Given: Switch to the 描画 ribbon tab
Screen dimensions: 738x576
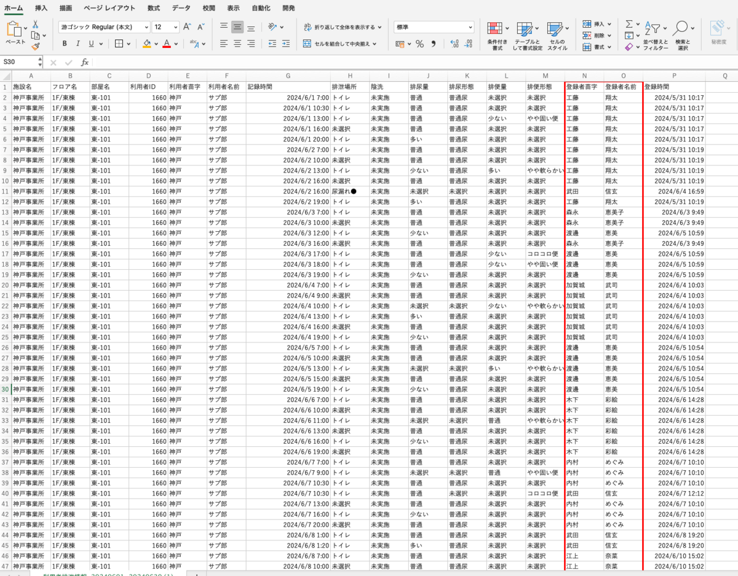Looking at the screenshot, I should coord(65,9).
